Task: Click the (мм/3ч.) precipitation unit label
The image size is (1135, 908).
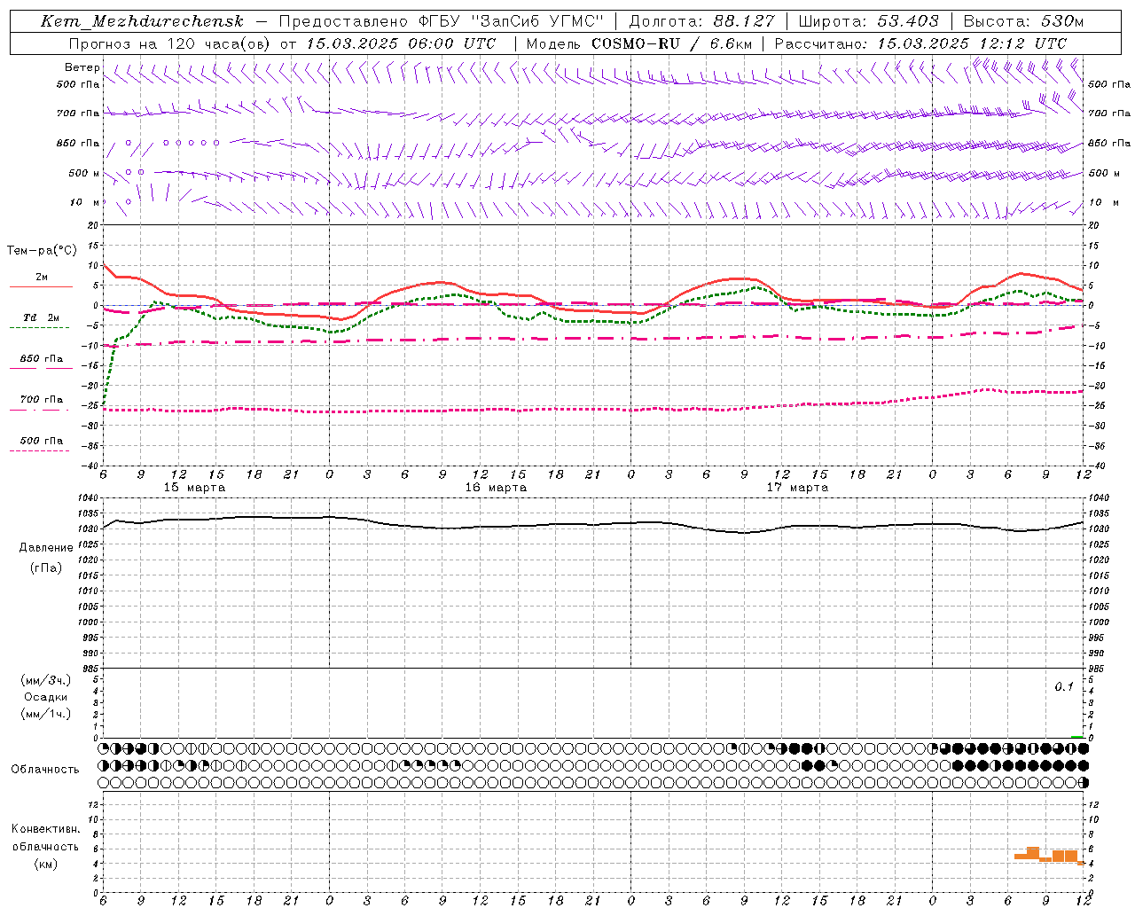Action: (46, 680)
